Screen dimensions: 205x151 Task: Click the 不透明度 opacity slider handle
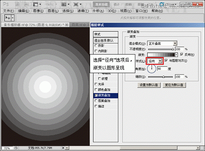pyautogui.click(x=173, y=49)
